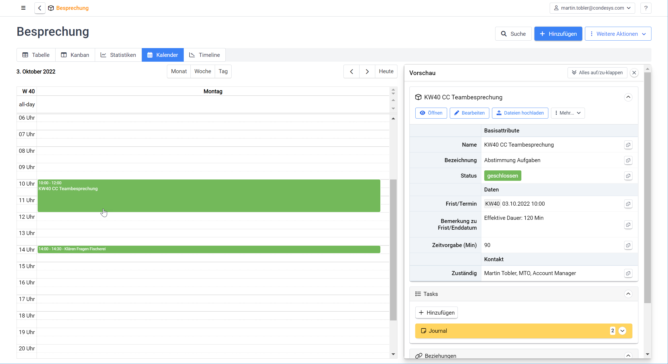Switch to the Tabelle tab
The image size is (668, 364).
(x=36, y=55)
